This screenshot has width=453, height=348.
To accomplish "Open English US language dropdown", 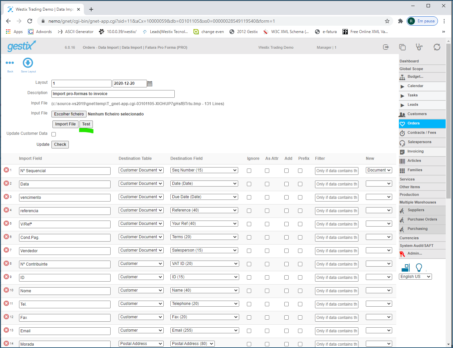I will pyautogui.click(x=415, y=277).
